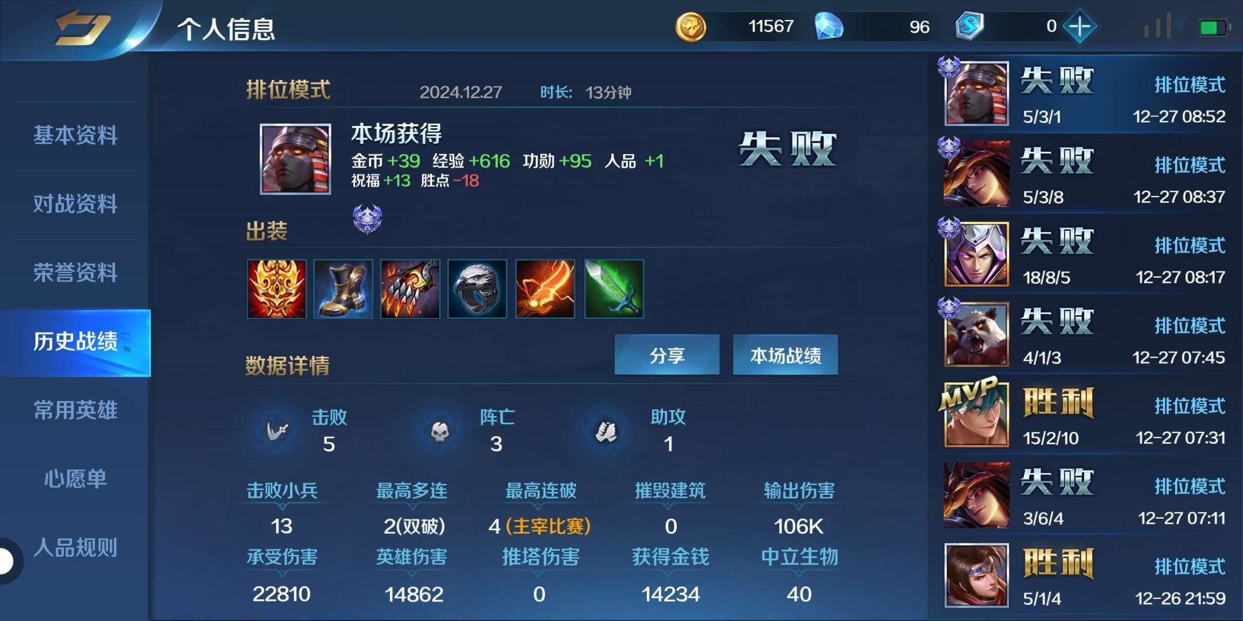This screenshot has width=1243, height=621.
Task: Add vouchers with the plus icon
Action: click(1080, 26)
